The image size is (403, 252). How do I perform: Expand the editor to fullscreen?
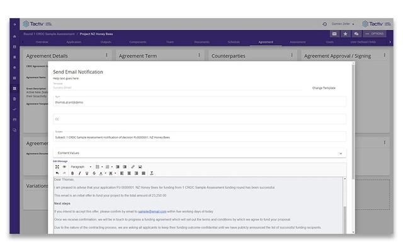coord(57,167)
